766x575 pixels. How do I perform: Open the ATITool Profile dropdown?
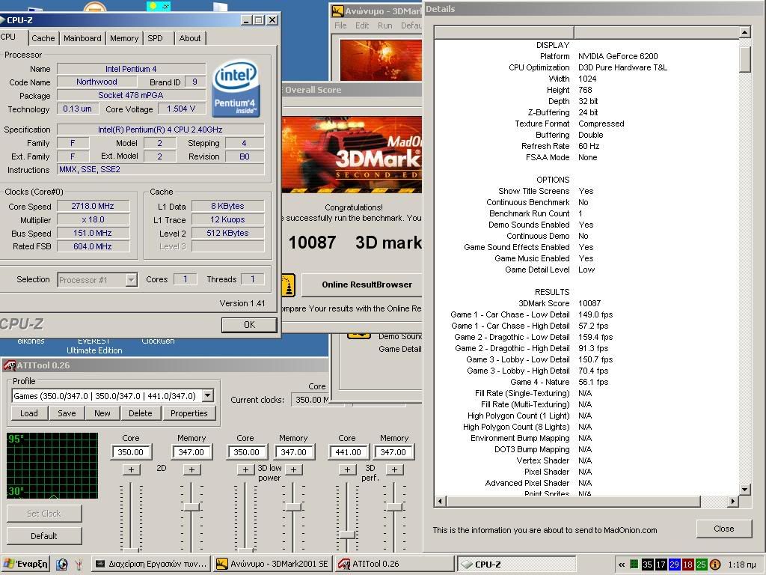point(207,395)
